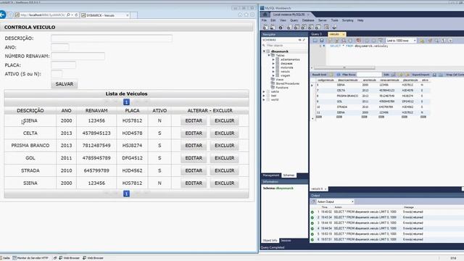Click EDITAR for the CELTA row
Viewport: 464px width, 261px height.
194,133
